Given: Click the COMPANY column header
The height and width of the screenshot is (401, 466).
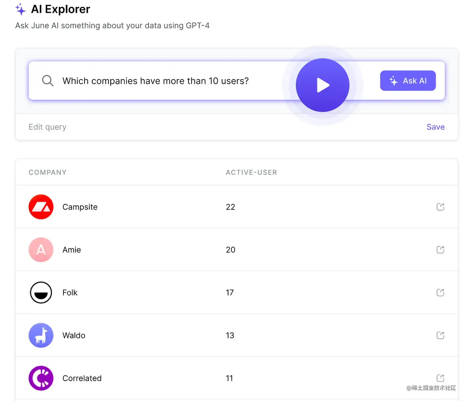Looking at the screenshot, I should pyautogui.click(x=47, y=172).
